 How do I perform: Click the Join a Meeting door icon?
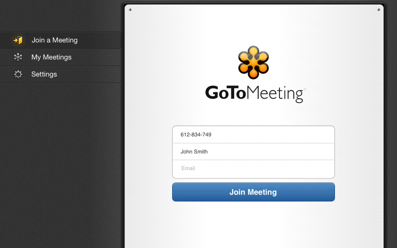tap(18, 40)
